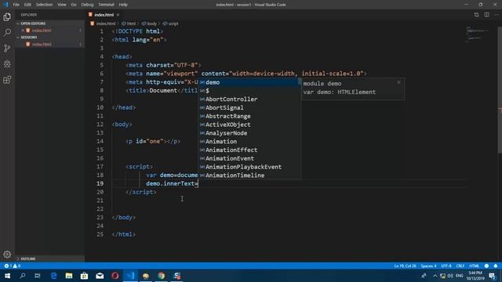This screenshot has height=282, width=502.
Task: Click the editor minimap preview
Action: coord(478,34)
